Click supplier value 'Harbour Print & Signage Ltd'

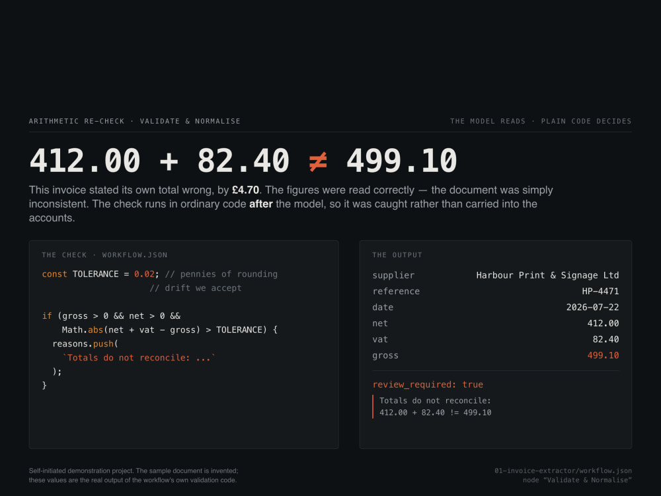[547, 275]
